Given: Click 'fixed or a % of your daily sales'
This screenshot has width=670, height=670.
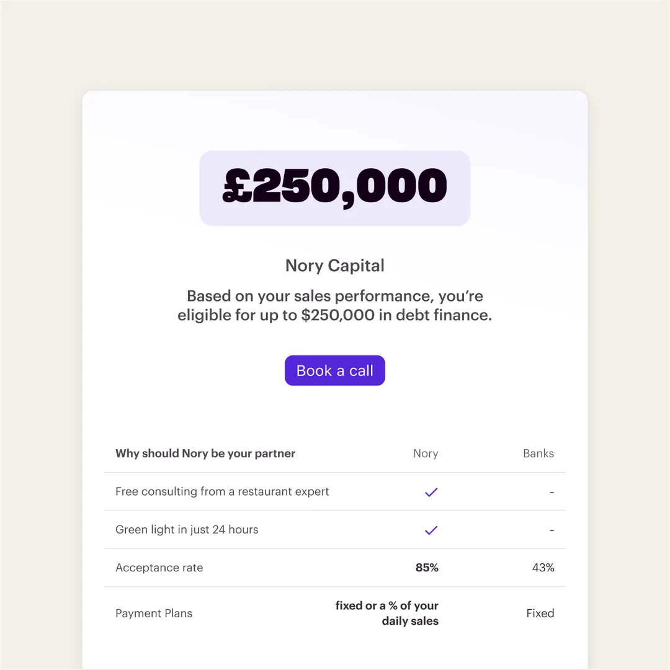Looking at the screenshot, I should [386, 613].
